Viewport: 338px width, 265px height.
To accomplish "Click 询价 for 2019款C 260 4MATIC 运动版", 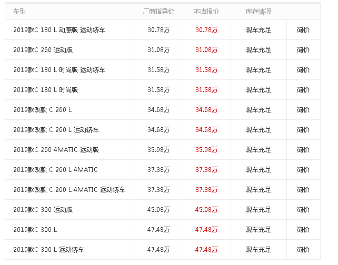I will coord(303,150).
